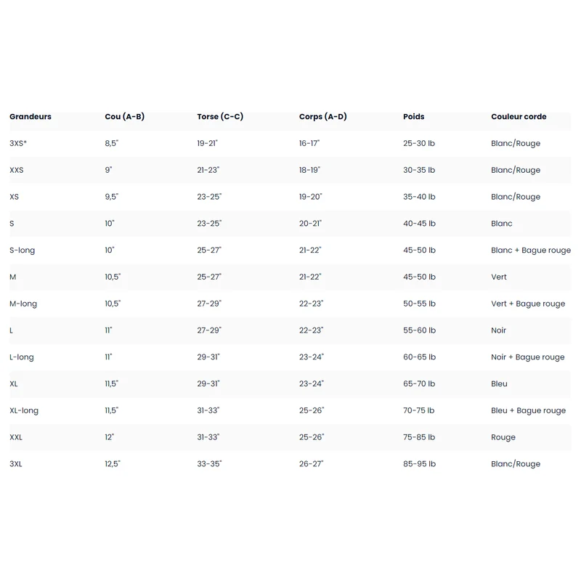Click the Noir + Bague rouge cell
Image resolution: width=581 pixels, height=581 pixels.
[x=528, y=357]
